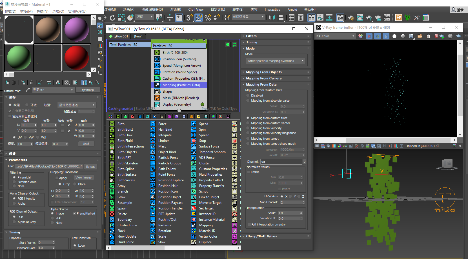Select the Stop operator icon
468x259 pixels.
tap(194, 141)
